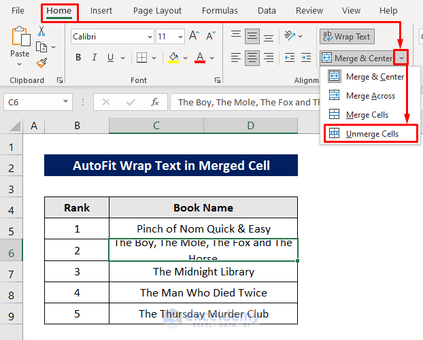Open the Calibri font name dropdown
Image resolution: width=423 pixels, height=340 pixels.
coord(150,37)
